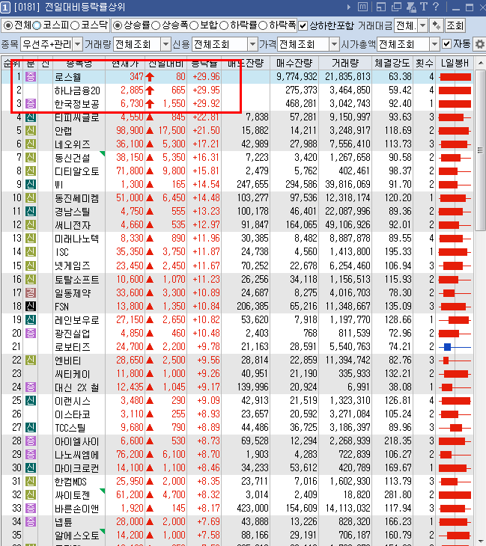Screen dimensions: 486x546
Task: Click the L일봉H column header
Action: (455, 63)
